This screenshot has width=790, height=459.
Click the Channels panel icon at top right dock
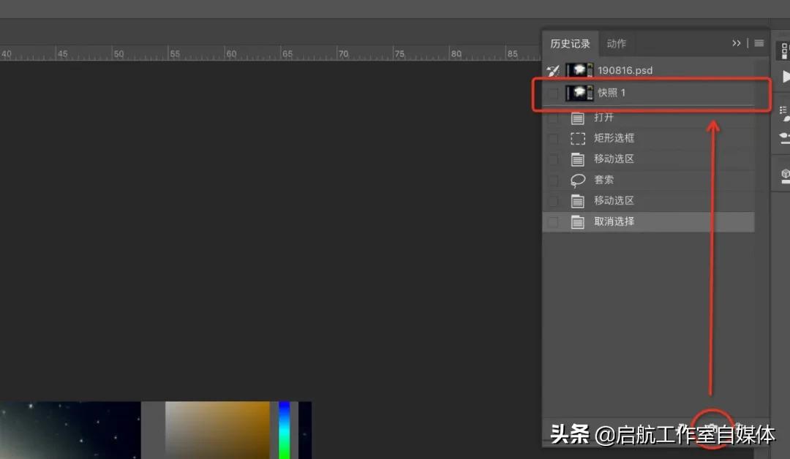784,51
